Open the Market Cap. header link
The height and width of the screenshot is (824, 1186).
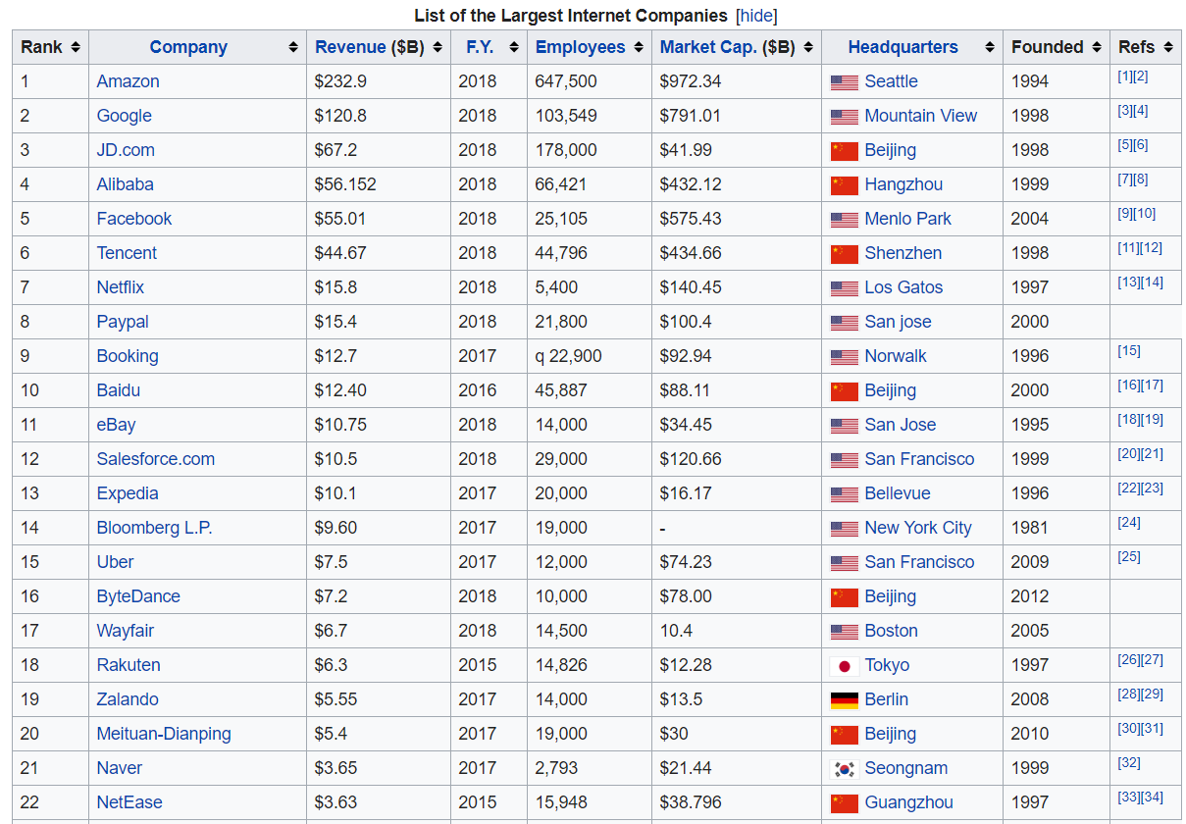coord(708,47)
